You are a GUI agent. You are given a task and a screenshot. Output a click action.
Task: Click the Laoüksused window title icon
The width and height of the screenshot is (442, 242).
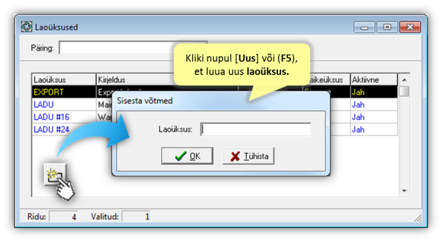coord(27,27)
